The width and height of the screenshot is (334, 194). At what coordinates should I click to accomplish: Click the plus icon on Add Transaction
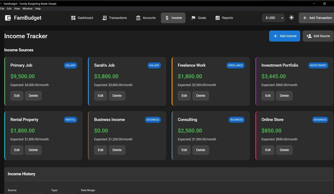tap(305, 18)
